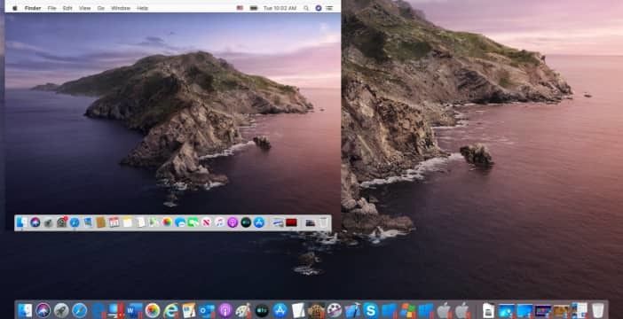The width and height of the screenshot is (623, 319).
Task: Open Calendar in the light inner dock
Action: click(114, 222)
